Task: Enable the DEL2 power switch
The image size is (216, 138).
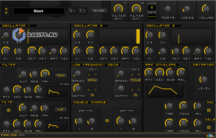Action: click(x=209, y=127)
